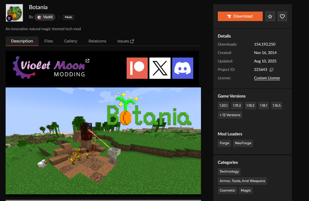Viewport: 309px width, 201px height.
Task: Open the Discord icon link
Action: click(x=182, y=68)
